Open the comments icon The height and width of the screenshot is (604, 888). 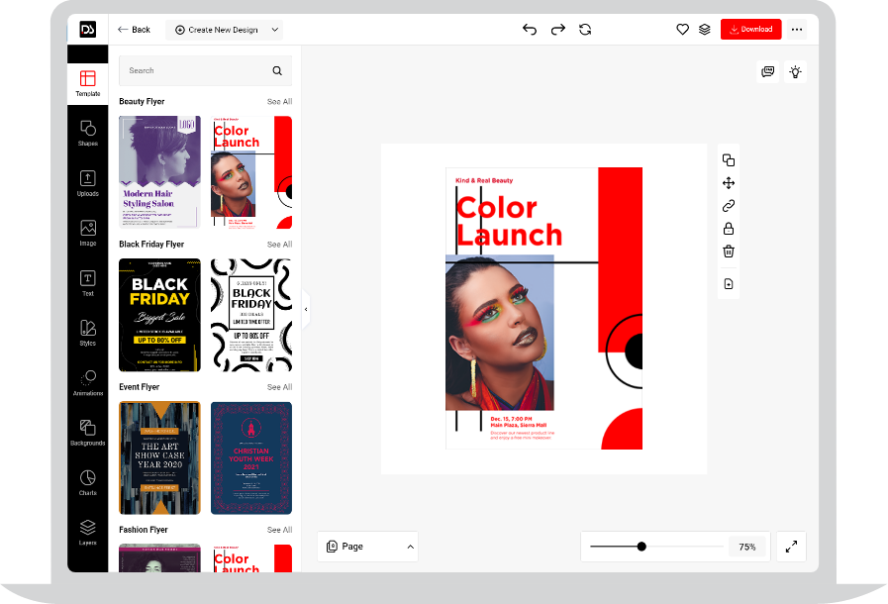click(768, 72)
